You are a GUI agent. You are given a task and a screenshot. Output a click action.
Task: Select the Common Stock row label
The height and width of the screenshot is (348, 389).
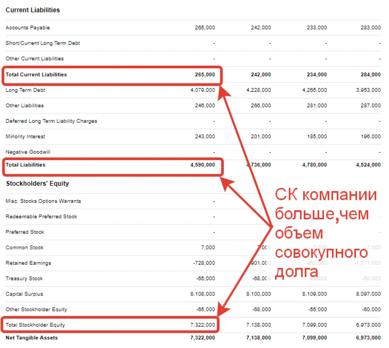tap(25, 248)
